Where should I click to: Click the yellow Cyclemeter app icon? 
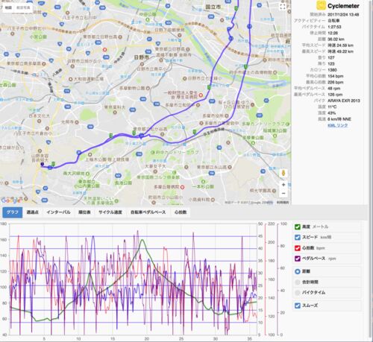[x=321, y=5]
